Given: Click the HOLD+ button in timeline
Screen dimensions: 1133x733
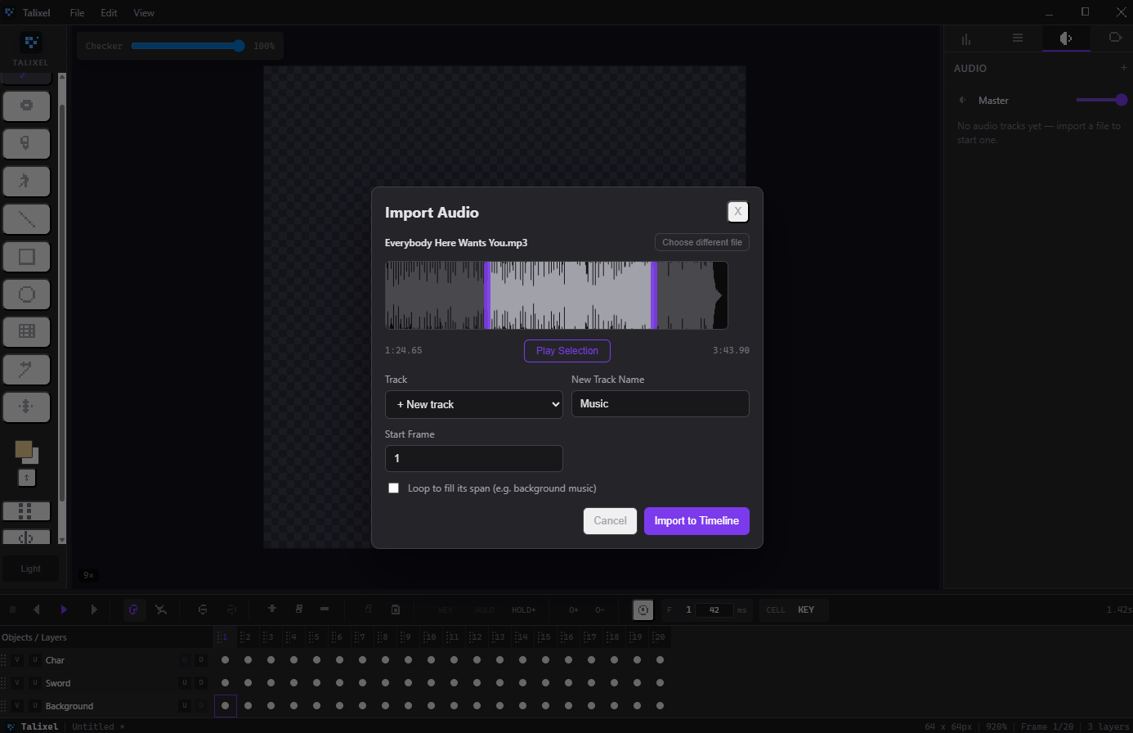Looking at the screenshot, I should [524, 609].
